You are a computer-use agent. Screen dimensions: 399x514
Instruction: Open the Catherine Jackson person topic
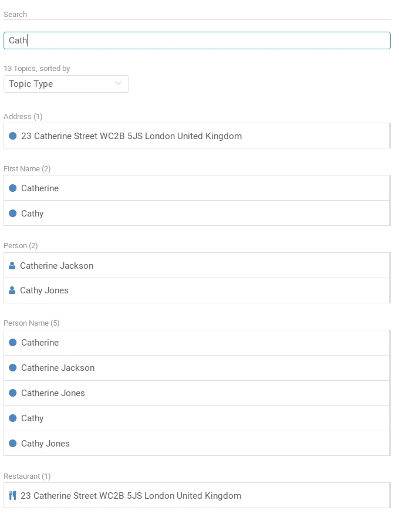tap(57, 266)
